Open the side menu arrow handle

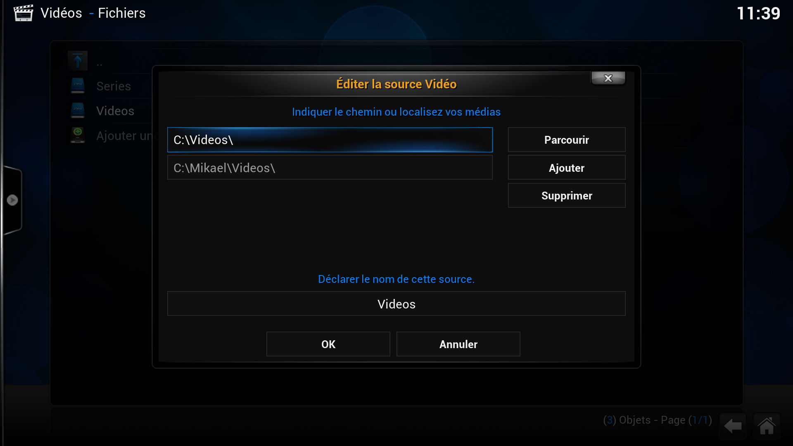(12, 200)
